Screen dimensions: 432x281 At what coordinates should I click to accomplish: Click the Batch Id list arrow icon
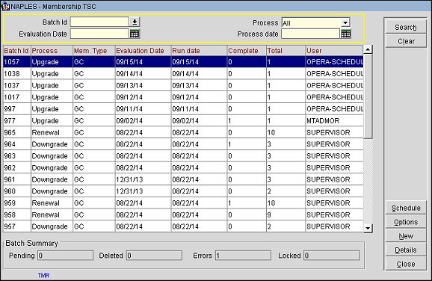tap(135, 22)
